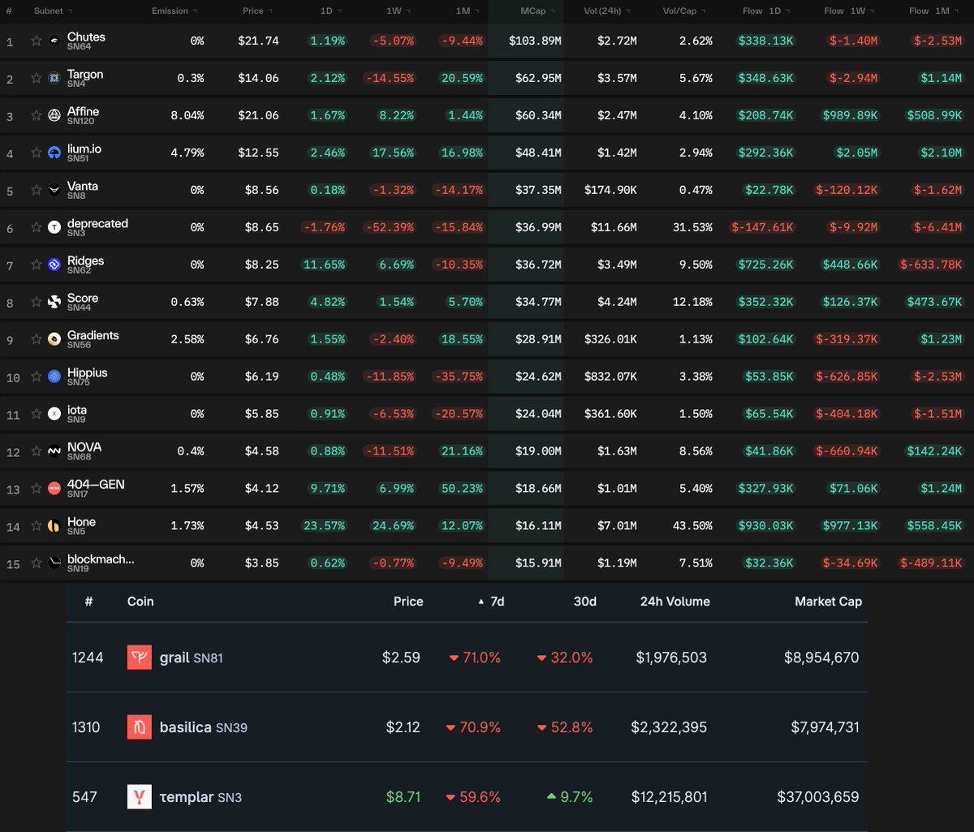Toggle favorite star for Hone
This screenshot has width=974, height=832.
click(36, 526)
